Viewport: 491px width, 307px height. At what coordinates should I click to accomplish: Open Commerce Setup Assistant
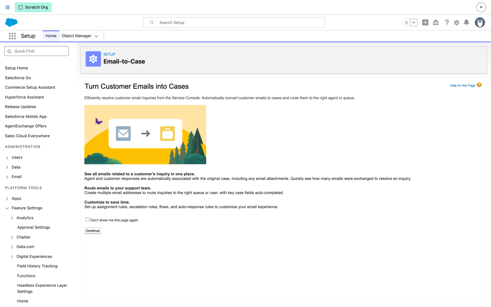pos(30,87)
